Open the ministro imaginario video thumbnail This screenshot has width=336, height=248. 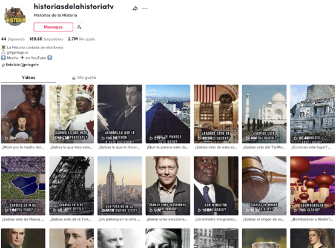coord(216,186)
